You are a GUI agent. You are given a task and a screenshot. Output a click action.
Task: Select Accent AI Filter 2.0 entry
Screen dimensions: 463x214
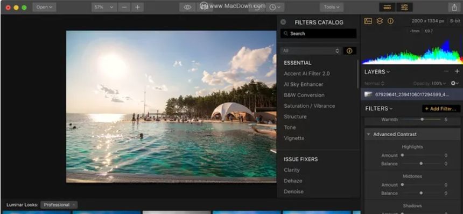(x=307, y=73)
